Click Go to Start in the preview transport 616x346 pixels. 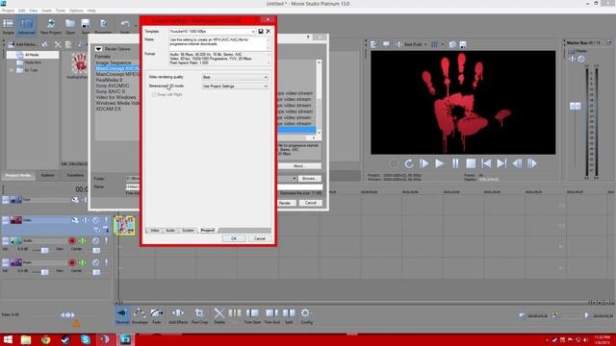486,163
